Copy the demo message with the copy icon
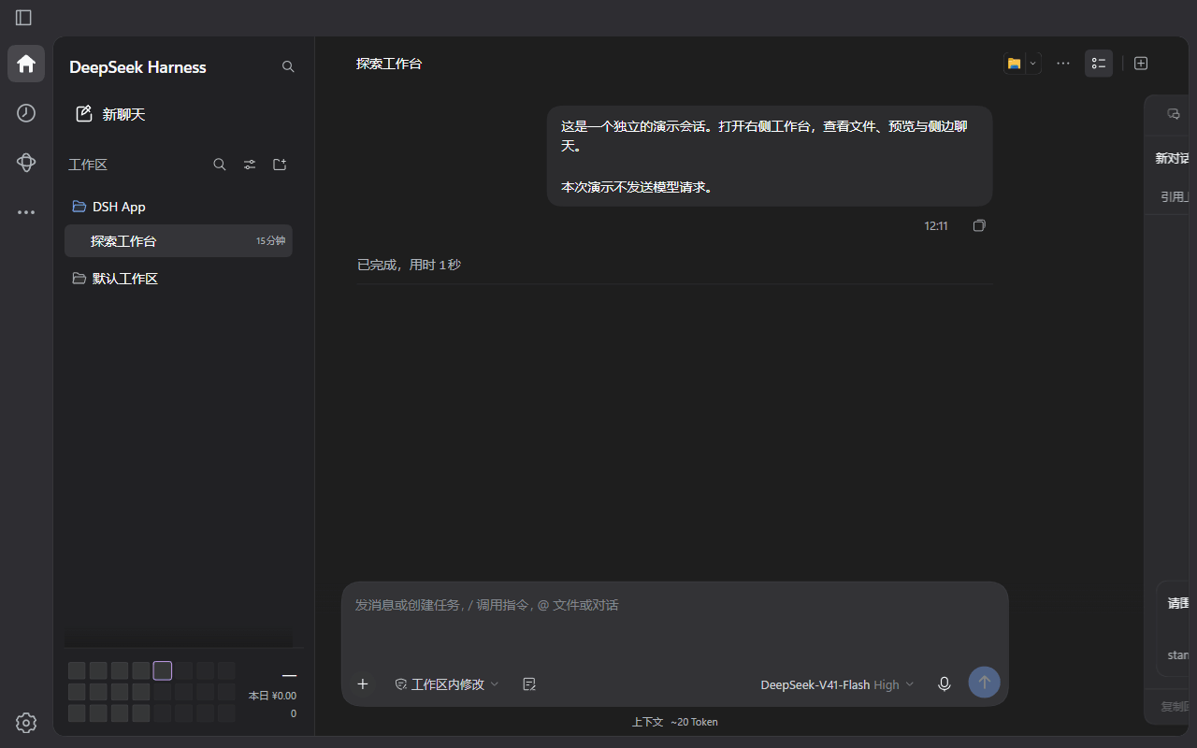 (979, 226)
